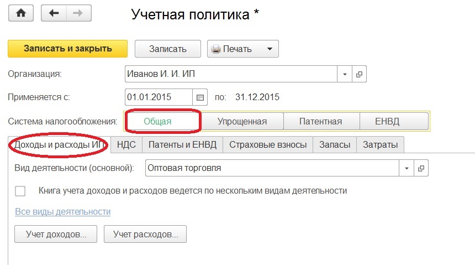Image resolution: width=475 pixels, height=265 pixels.
Task: Select ЕНВД taxation system
Action: click(x=394, y=121)
